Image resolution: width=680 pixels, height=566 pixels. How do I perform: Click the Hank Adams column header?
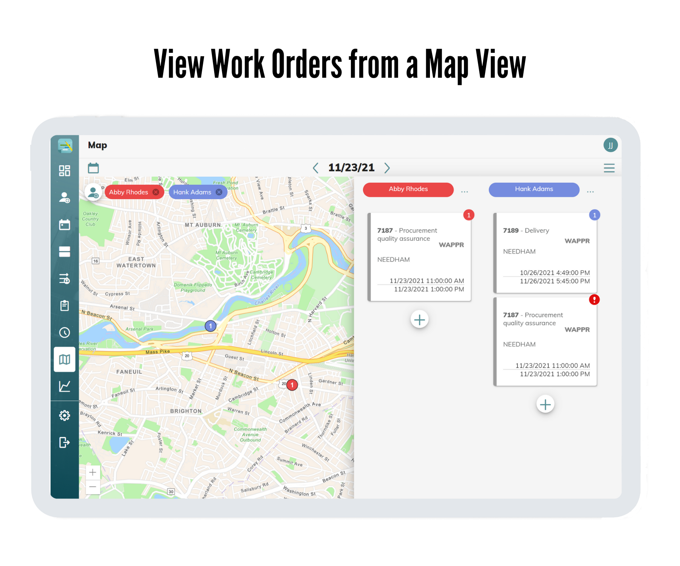coord(534,189)
